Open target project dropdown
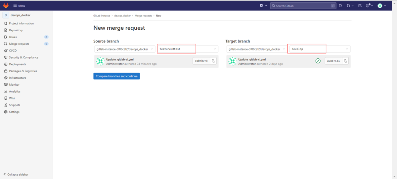397x179 pixels. (257, 49)
